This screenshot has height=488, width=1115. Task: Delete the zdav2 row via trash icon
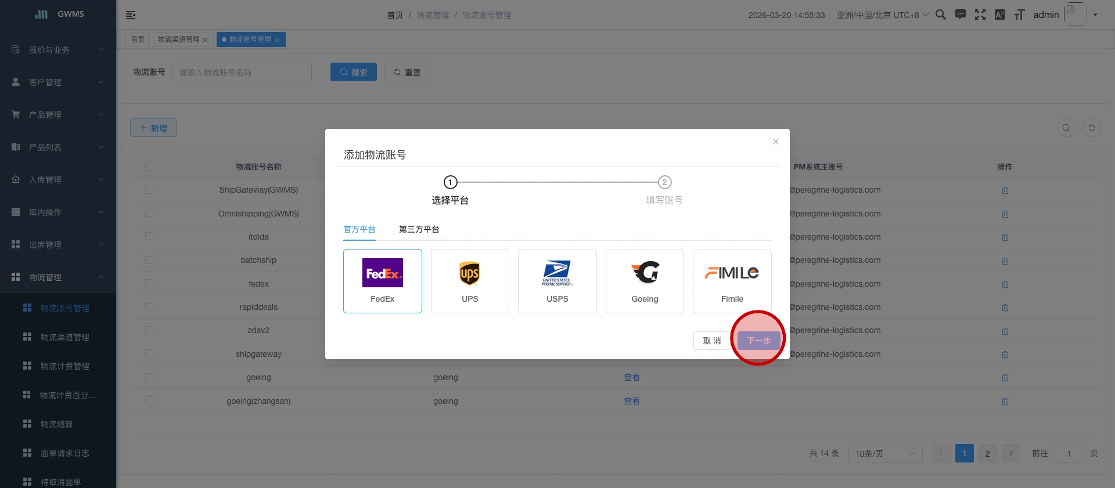click(1005, 331)
